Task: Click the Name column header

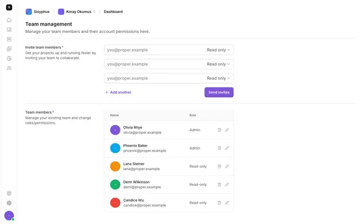Action: (114, 115)
